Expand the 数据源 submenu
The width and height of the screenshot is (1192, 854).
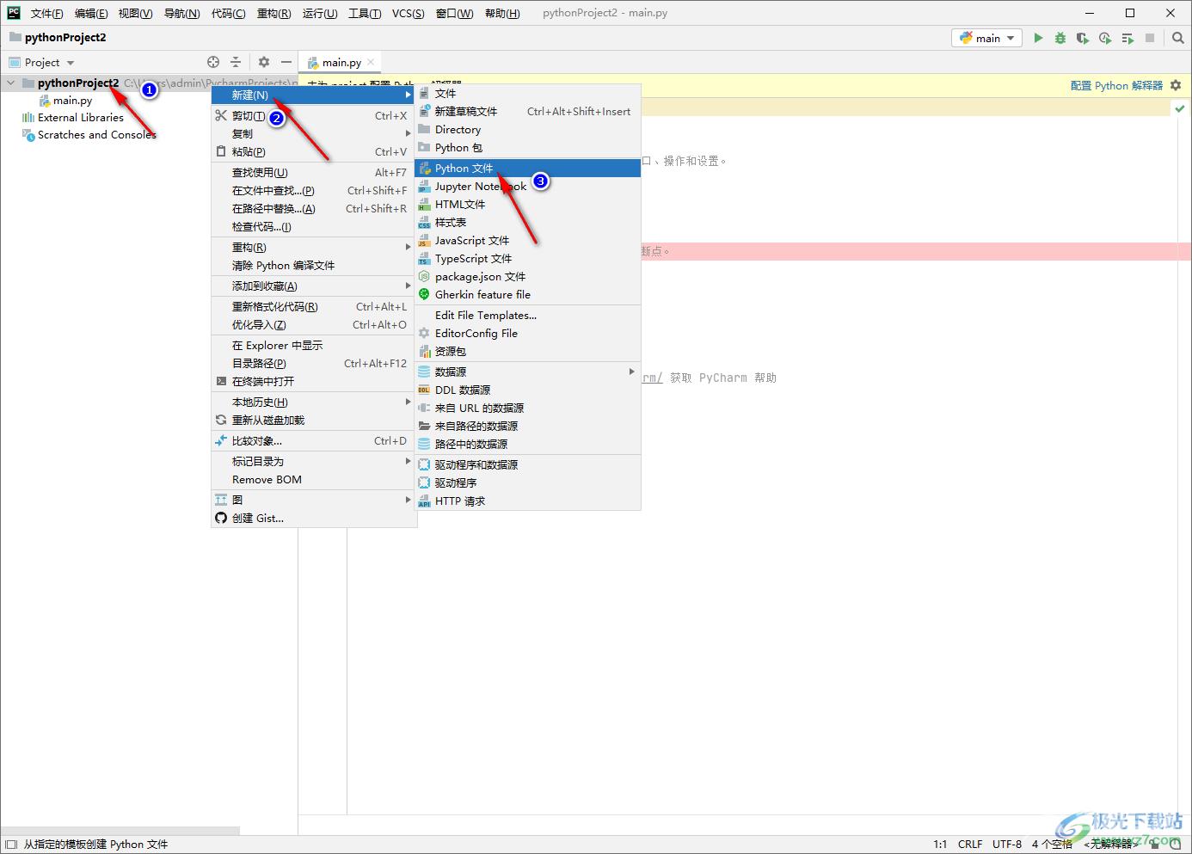(528, 372)
